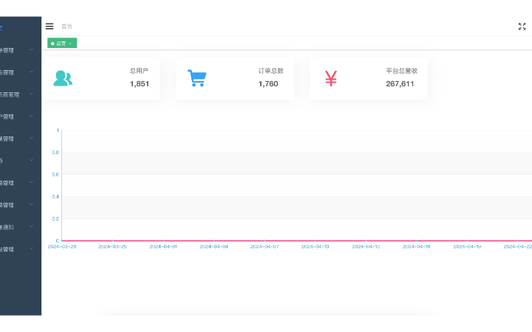532x332 pixels.
Task: Click the blue shopping cart icon
Action: pyautogui.click(x=197, y=78)
